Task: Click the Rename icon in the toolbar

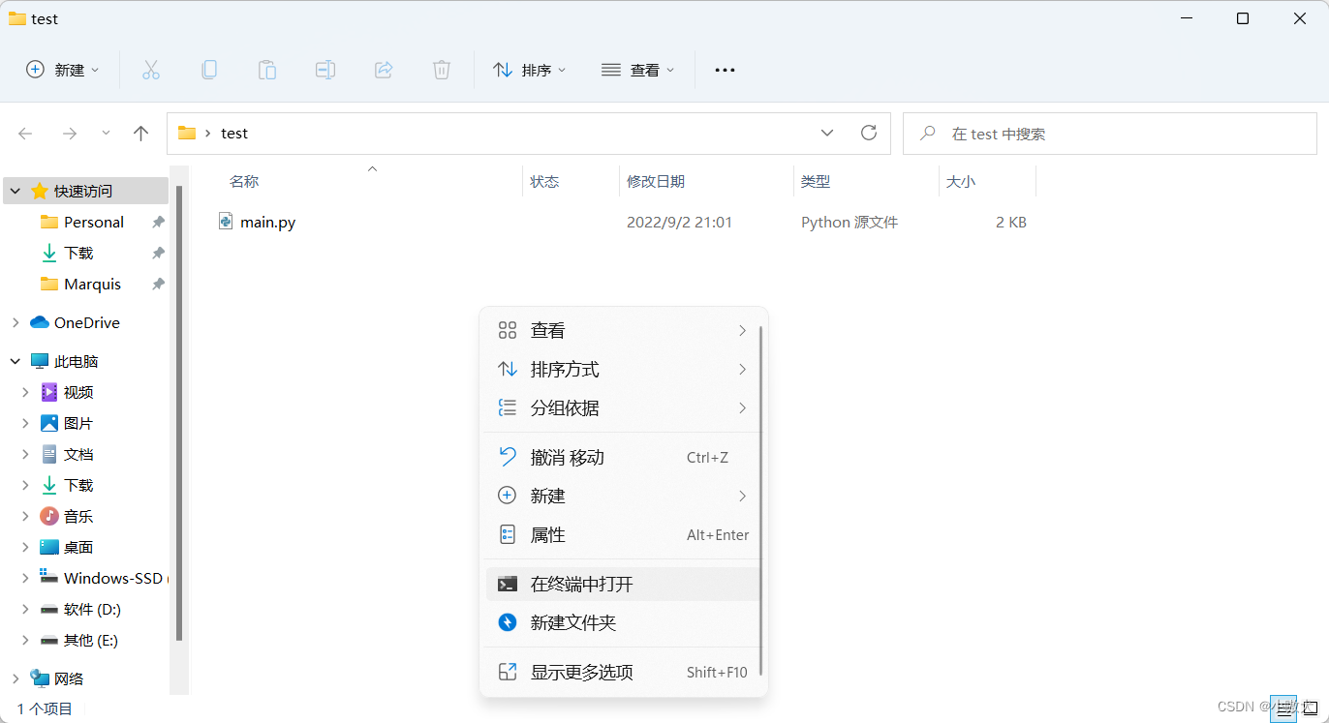Action: click(x=325, y=69)
